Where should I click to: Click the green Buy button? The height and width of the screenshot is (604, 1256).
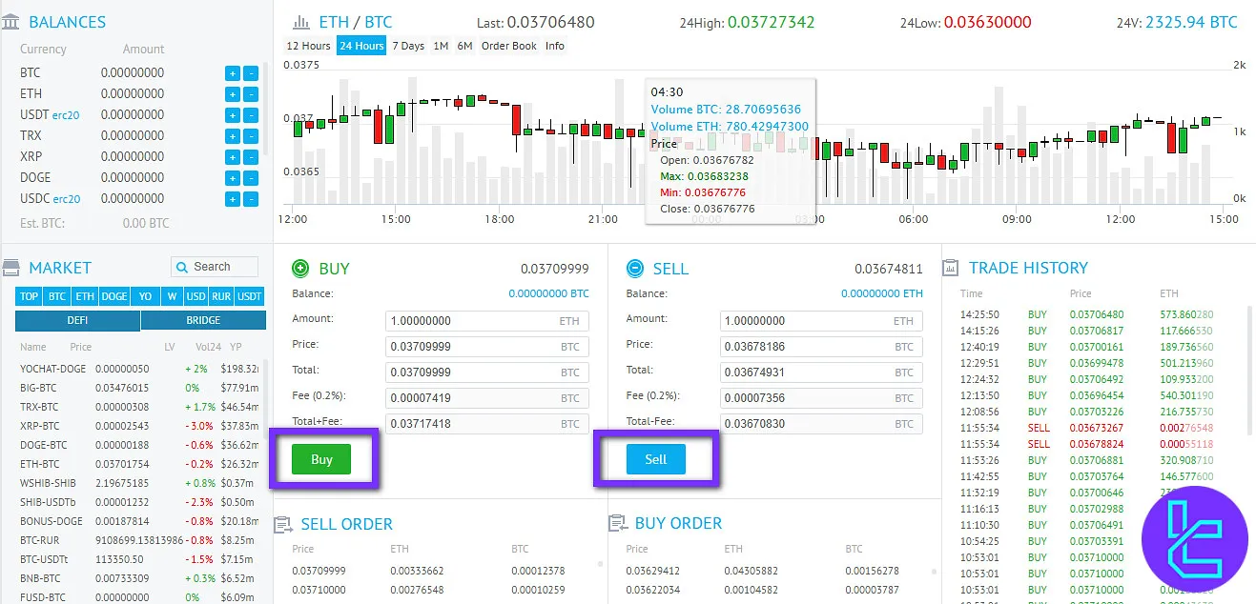point(321,459)
